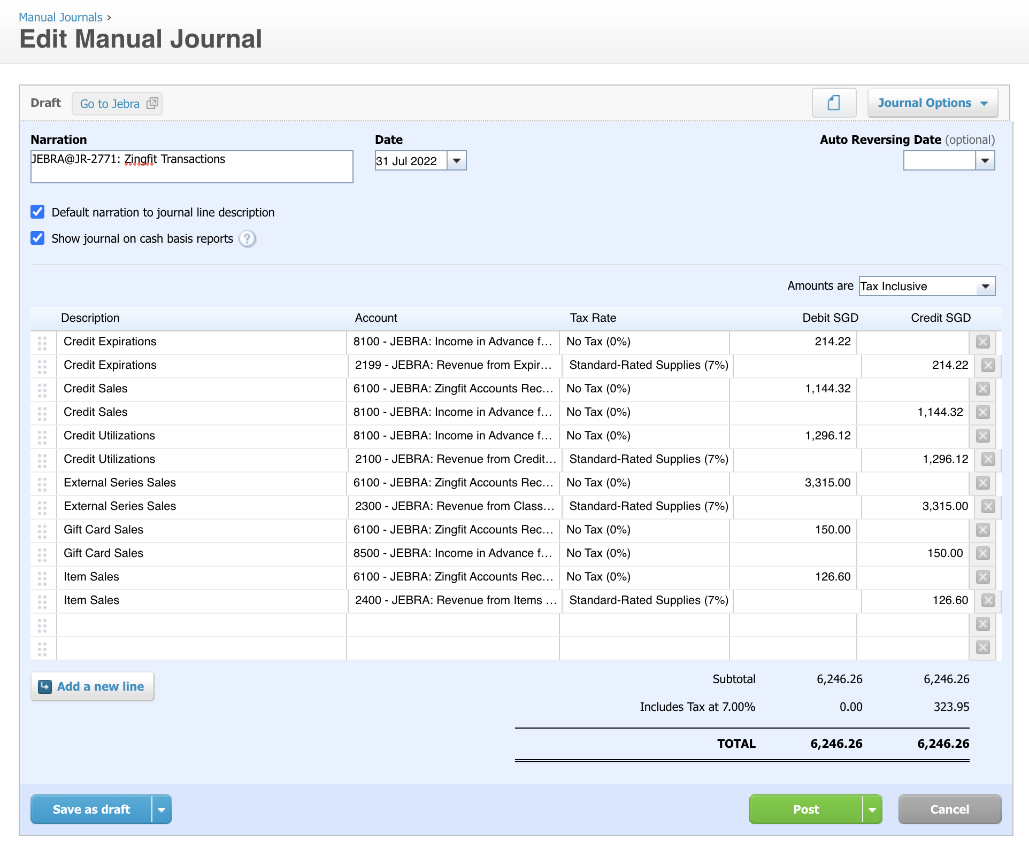Edit the 126.60 credit amount cell
Image resolution: width=1029 pixels, height=851 pixels.
point(918,600)
